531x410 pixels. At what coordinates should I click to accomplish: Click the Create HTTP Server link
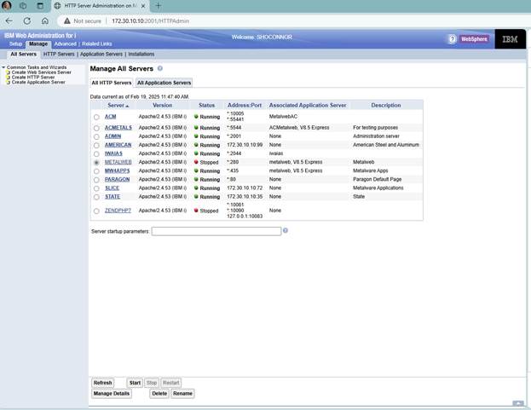[x=33, y=78]
